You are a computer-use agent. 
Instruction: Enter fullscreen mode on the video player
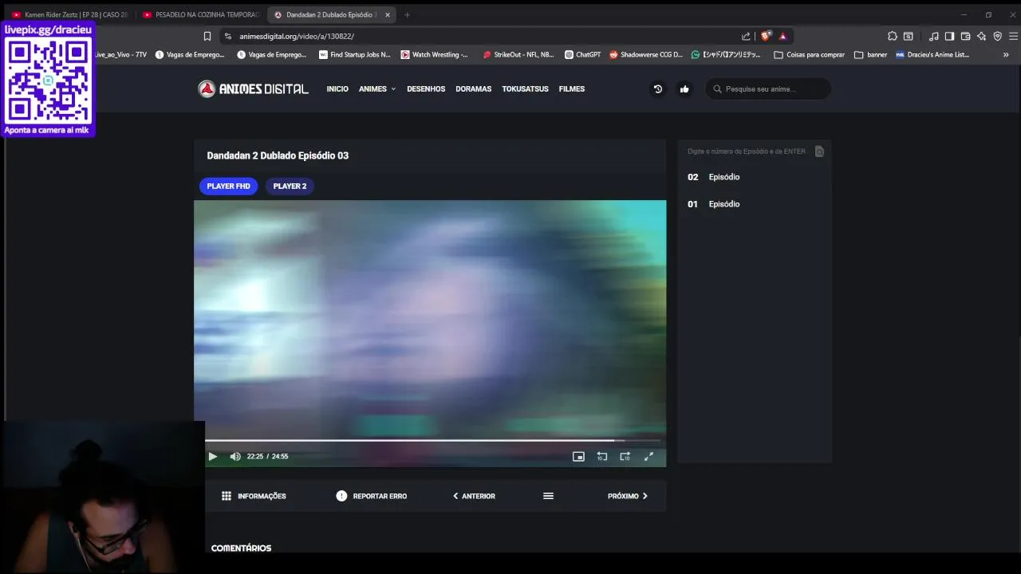648,456
